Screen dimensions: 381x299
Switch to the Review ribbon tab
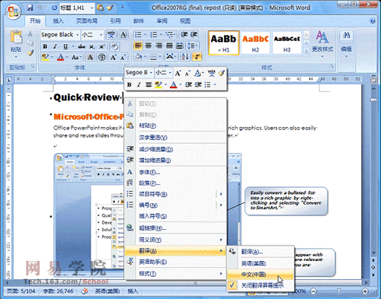pyautogui.click(x=162, y=21)
